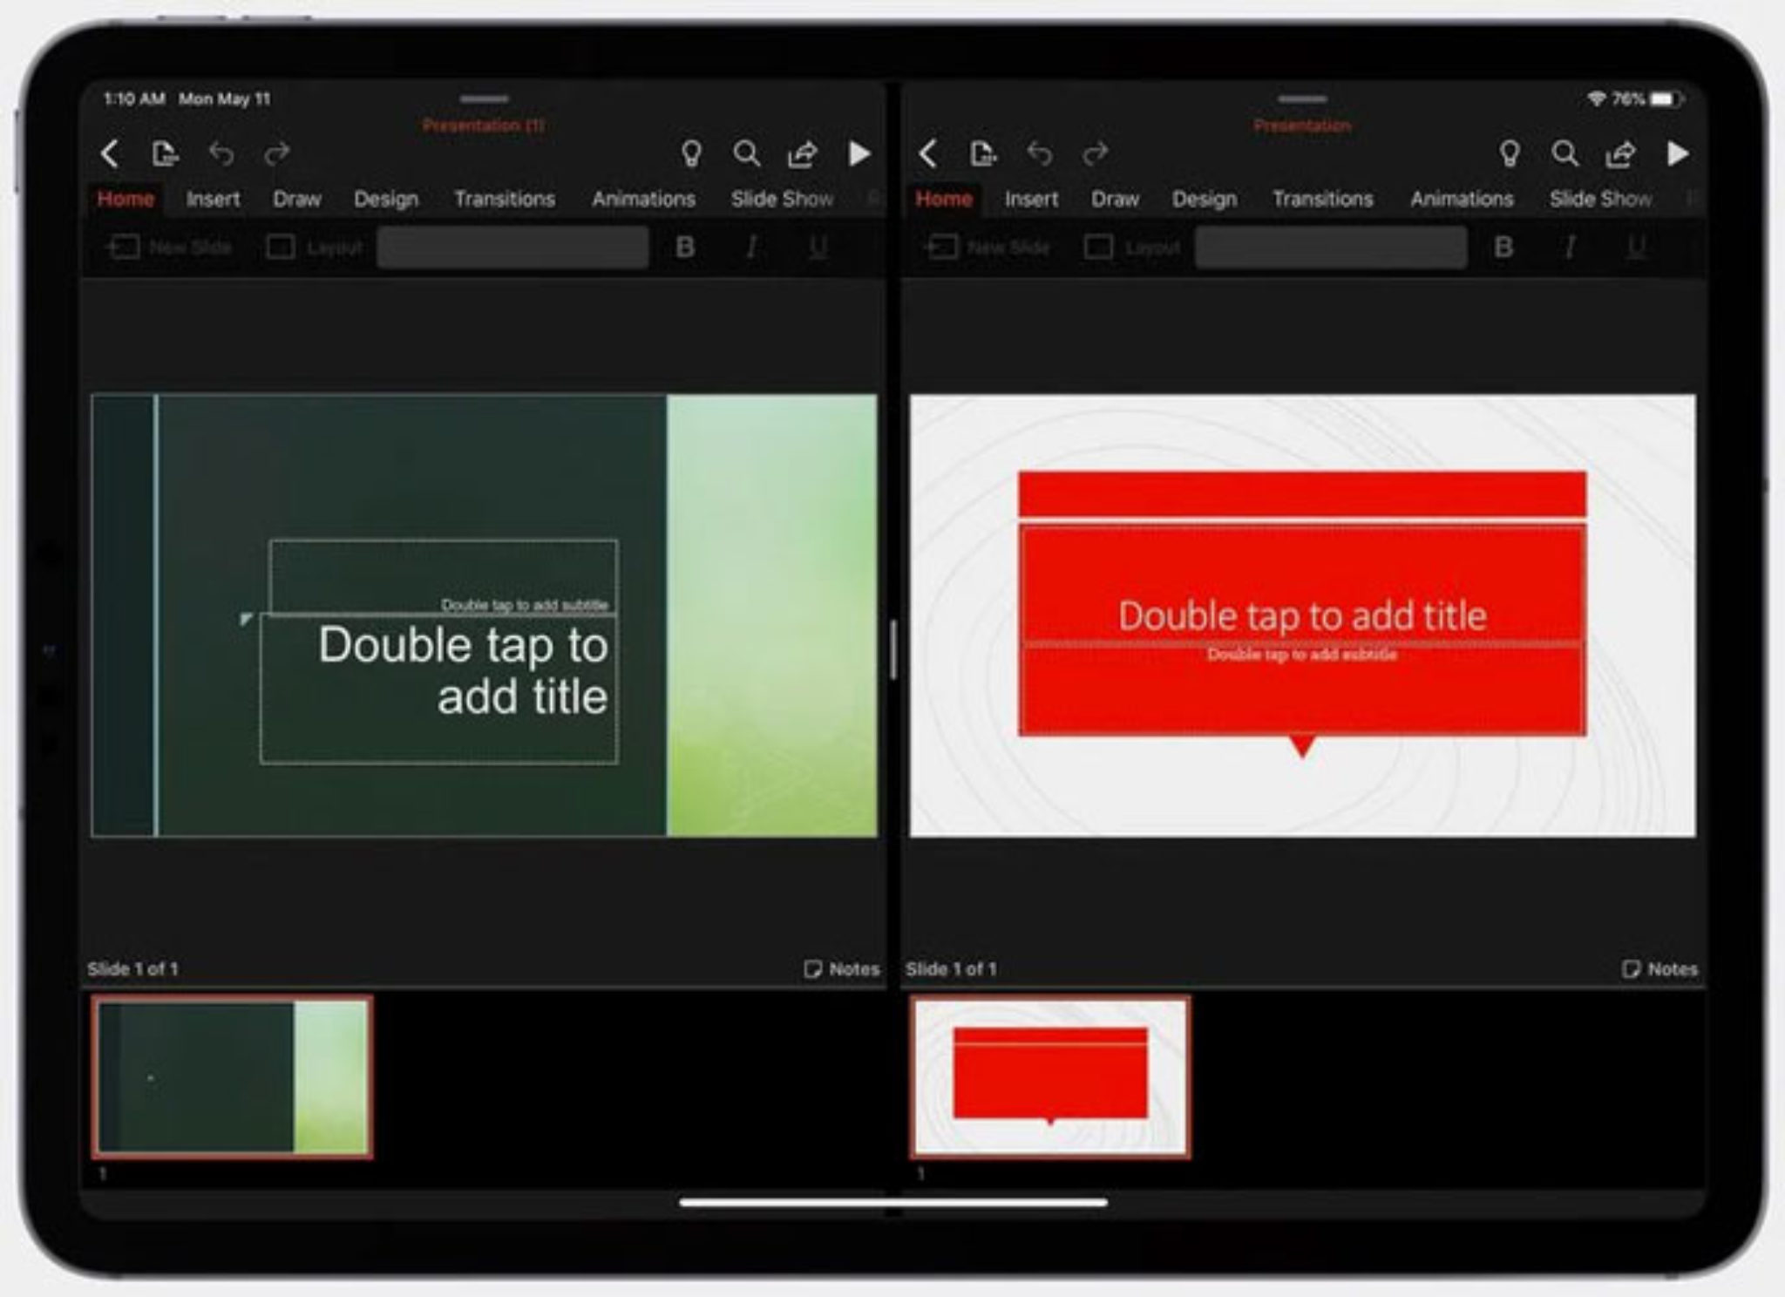Viewport: 1785px width, 1297px height.
Task: Open the font selection box on the right
Action: tap(1331, 248)
